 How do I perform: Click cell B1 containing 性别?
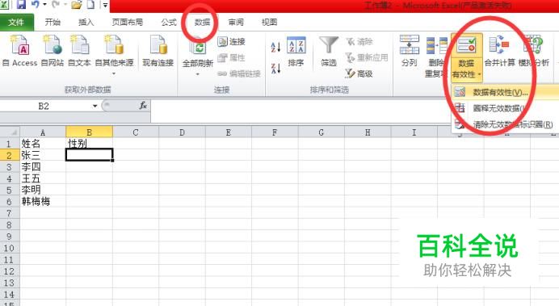tap(89, 144)
